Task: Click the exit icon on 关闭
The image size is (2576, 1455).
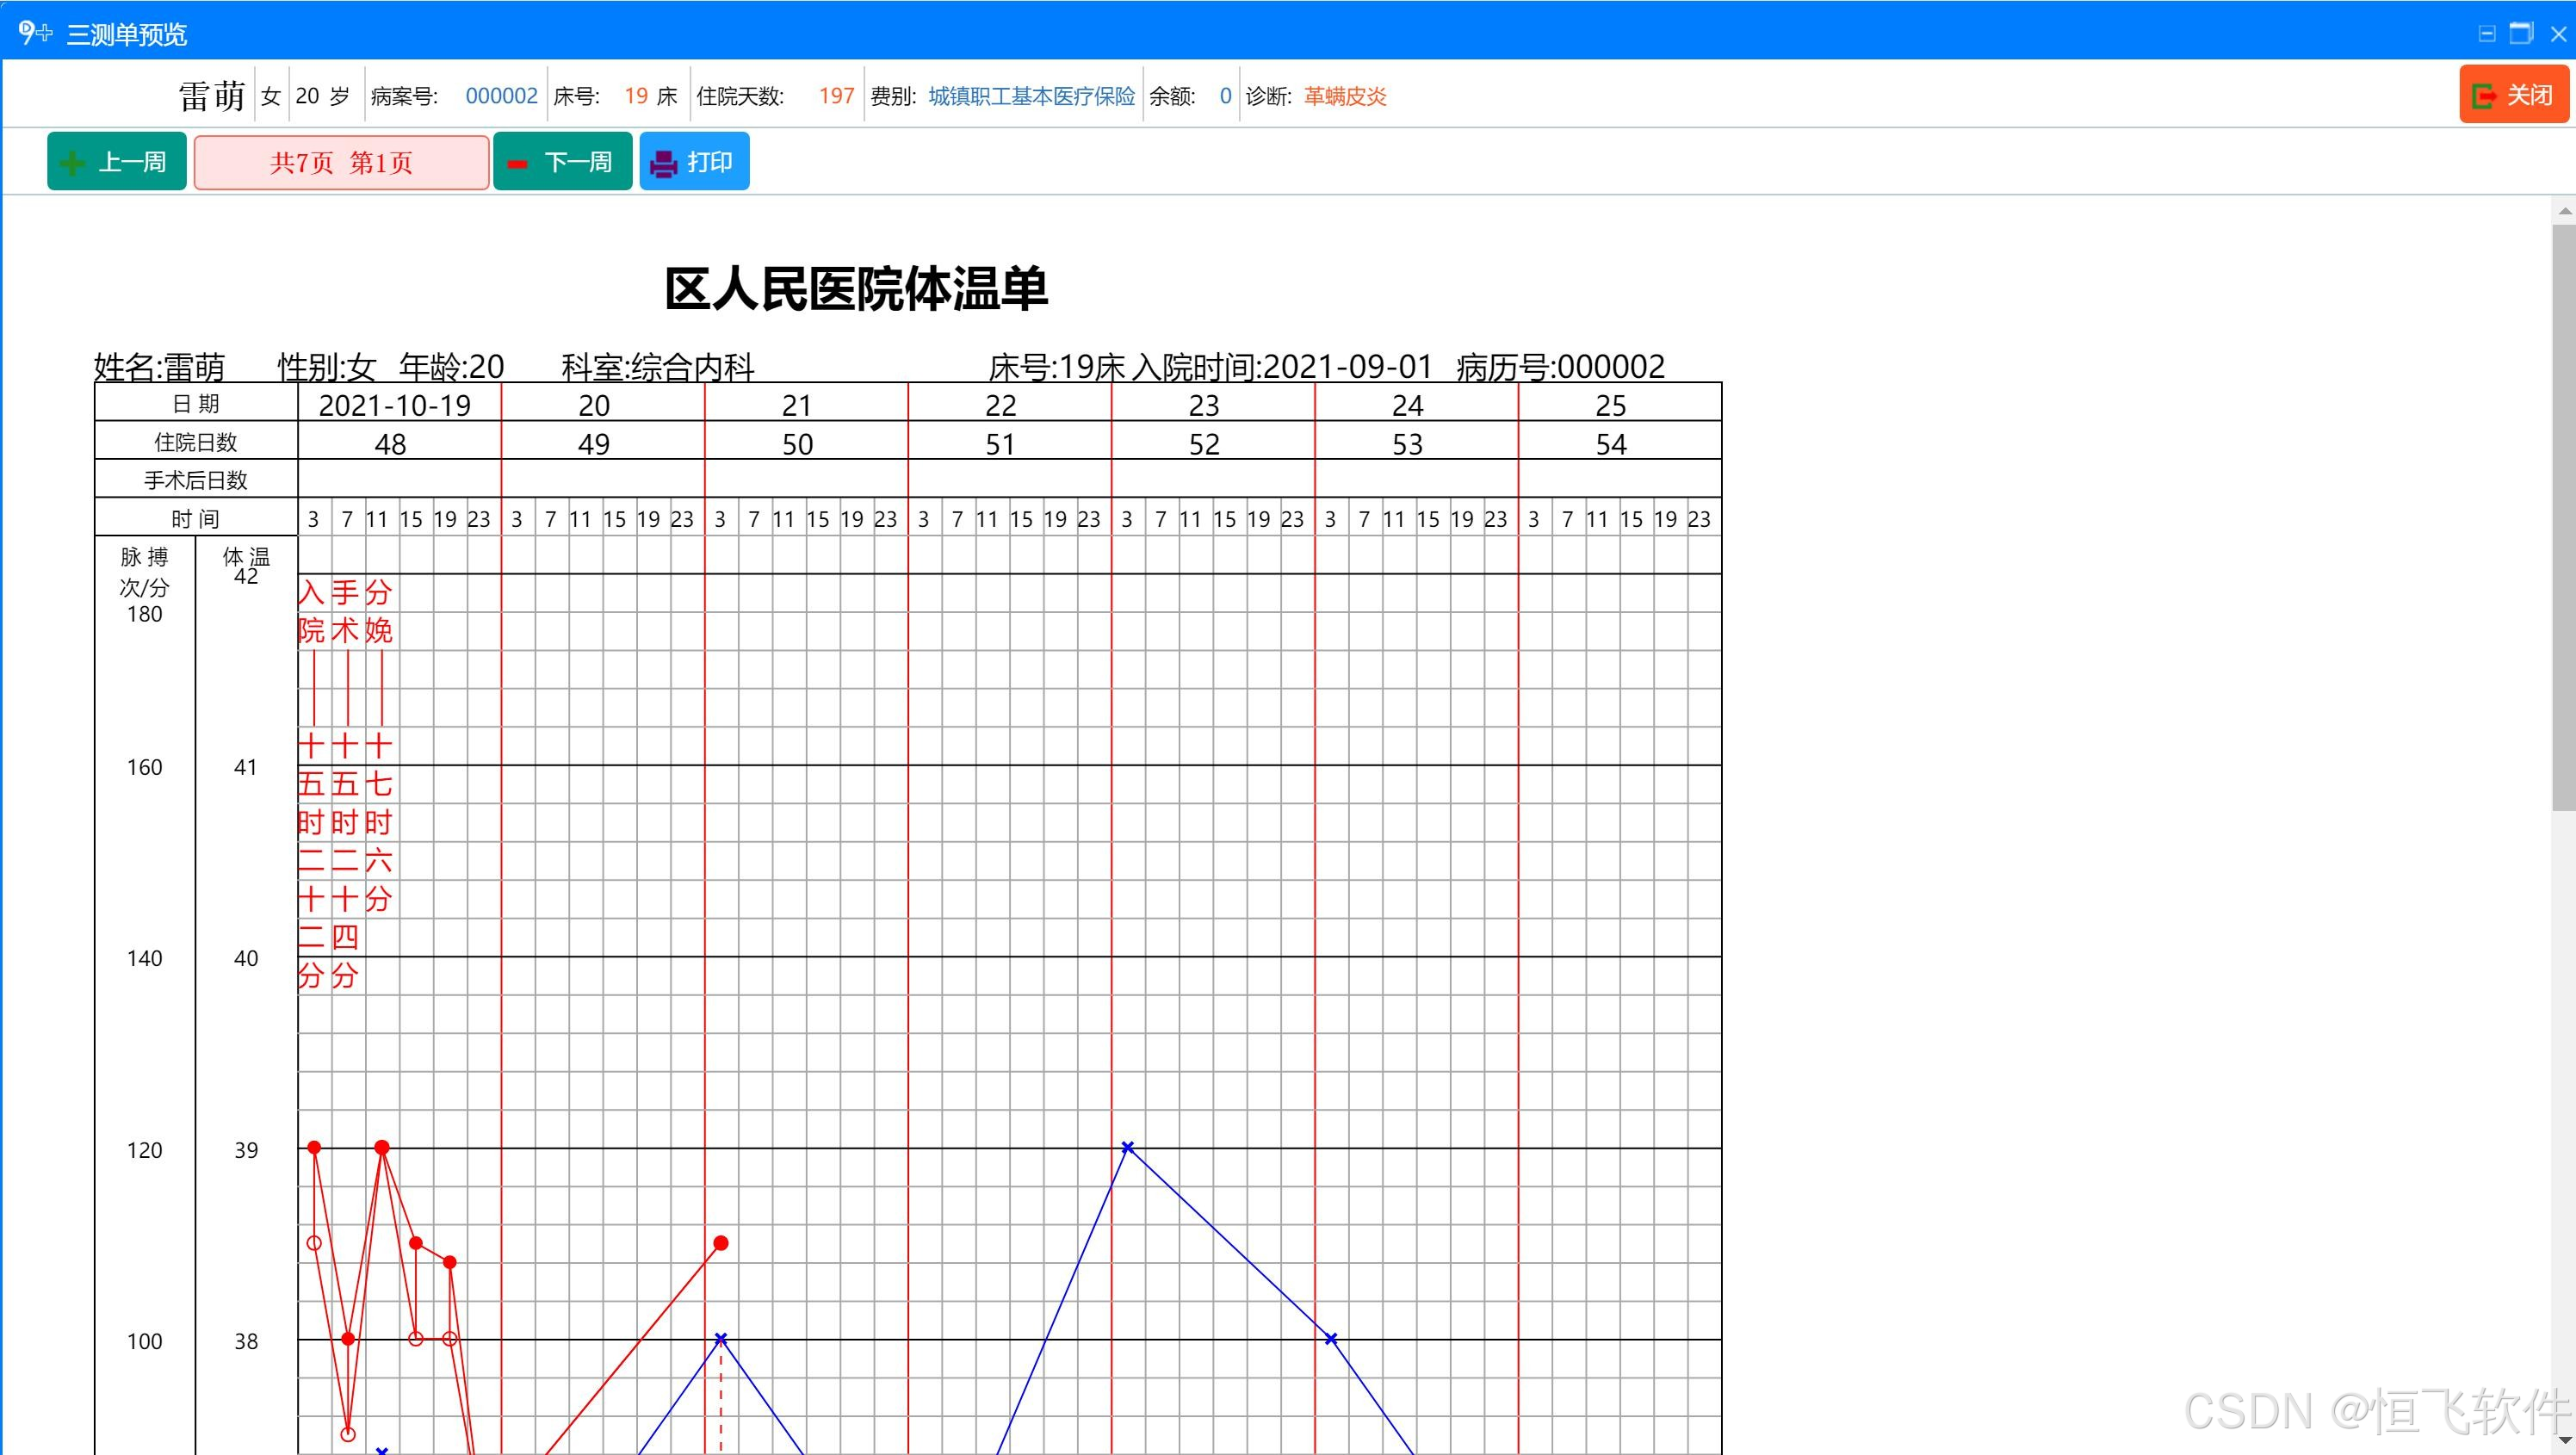Action: (2484, 96)
